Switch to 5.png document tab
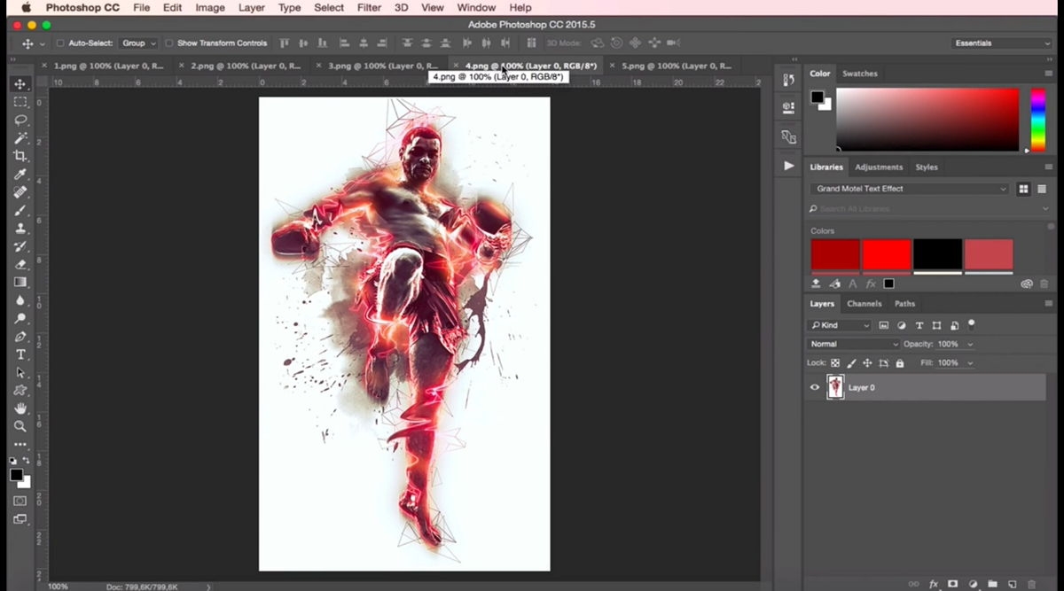 pyautogui.click(x=677, y=66)
